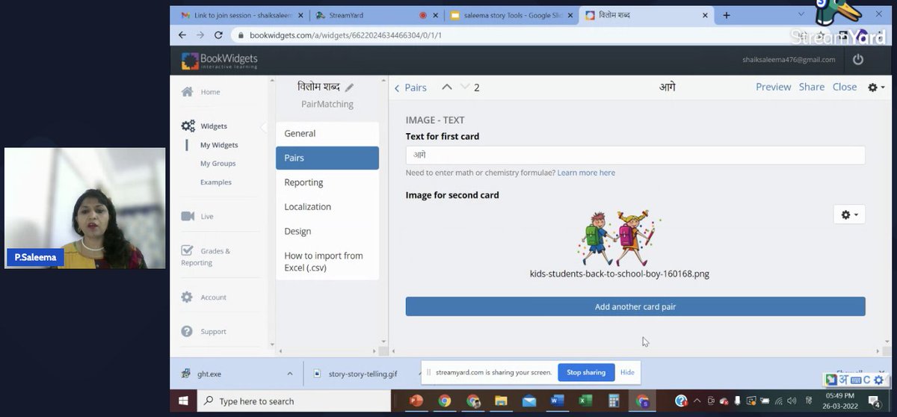Open Mail app from the taskbar
Image resolution: width=897 pixels, height=417 pixels.
529,401
